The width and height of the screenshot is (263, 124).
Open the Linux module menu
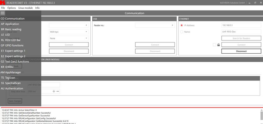click(x=25, y=8)
